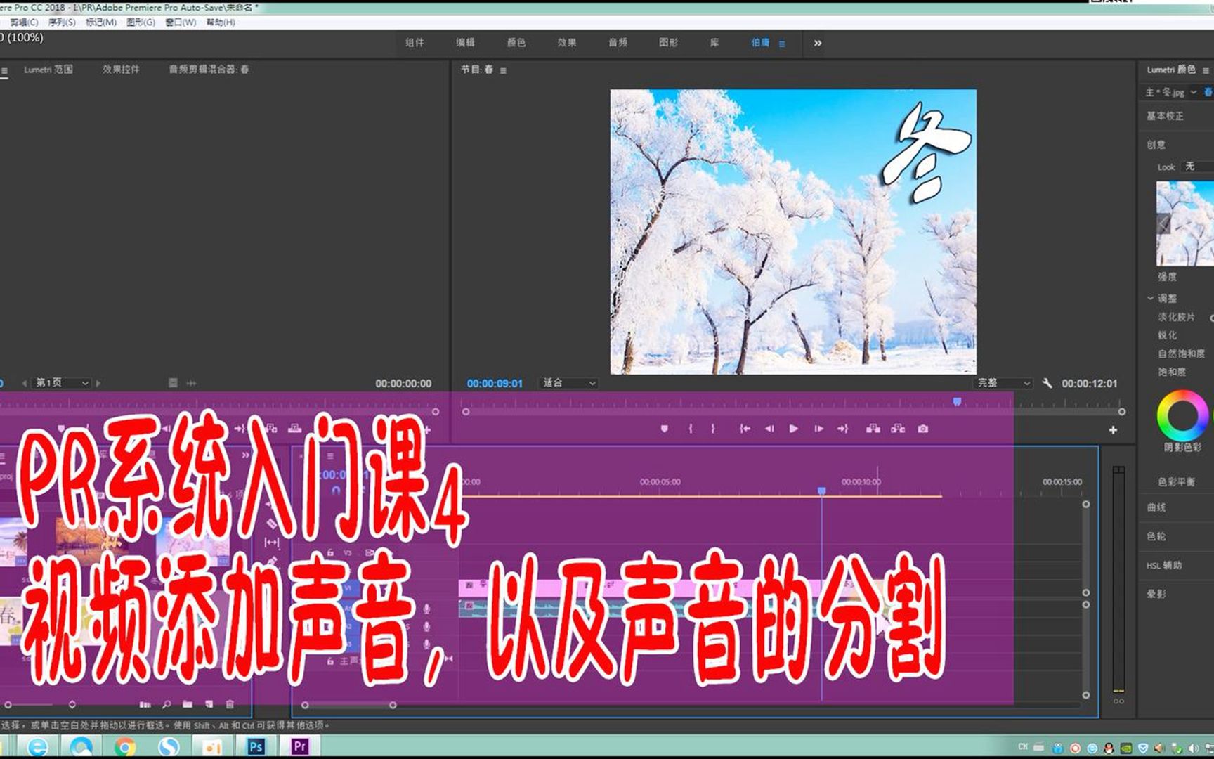The image size is (1214, 759).
Task: Switch to the 组件 workspace
Action: [x=415, y=43]
